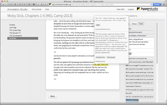
Task: Click the mail/clip toolbar icon next to share
Action: [x=24, y=4]
